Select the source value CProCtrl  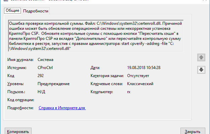coord(45,68)
